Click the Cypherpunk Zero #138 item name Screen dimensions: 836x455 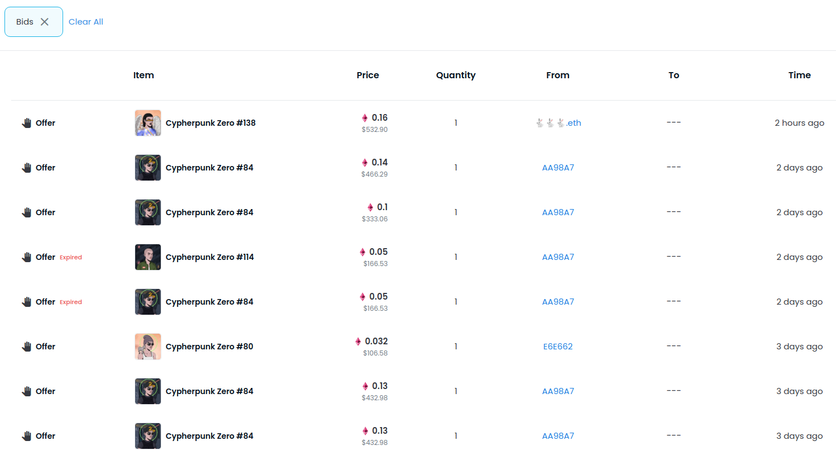pos(211,123)
